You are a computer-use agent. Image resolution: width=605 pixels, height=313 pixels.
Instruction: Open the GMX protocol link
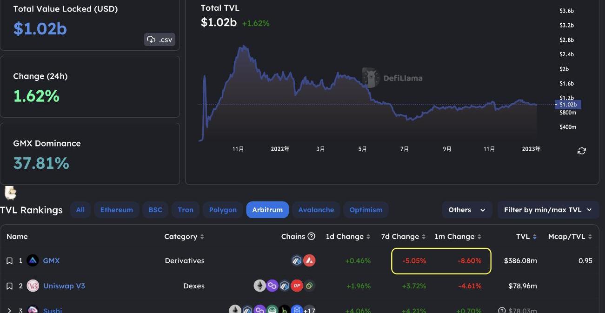coord(51,261)
